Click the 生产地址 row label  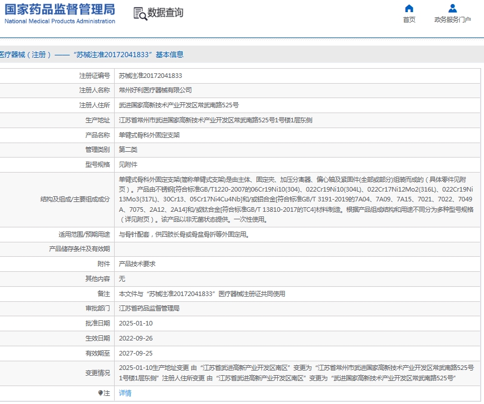pyautogui.click(x=97, y=120)
